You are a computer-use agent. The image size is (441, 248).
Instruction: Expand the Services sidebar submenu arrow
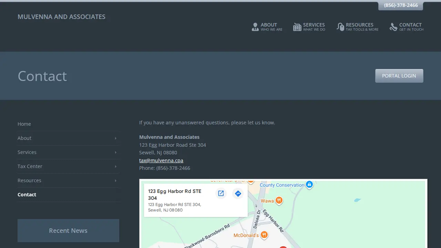(115, 152)
